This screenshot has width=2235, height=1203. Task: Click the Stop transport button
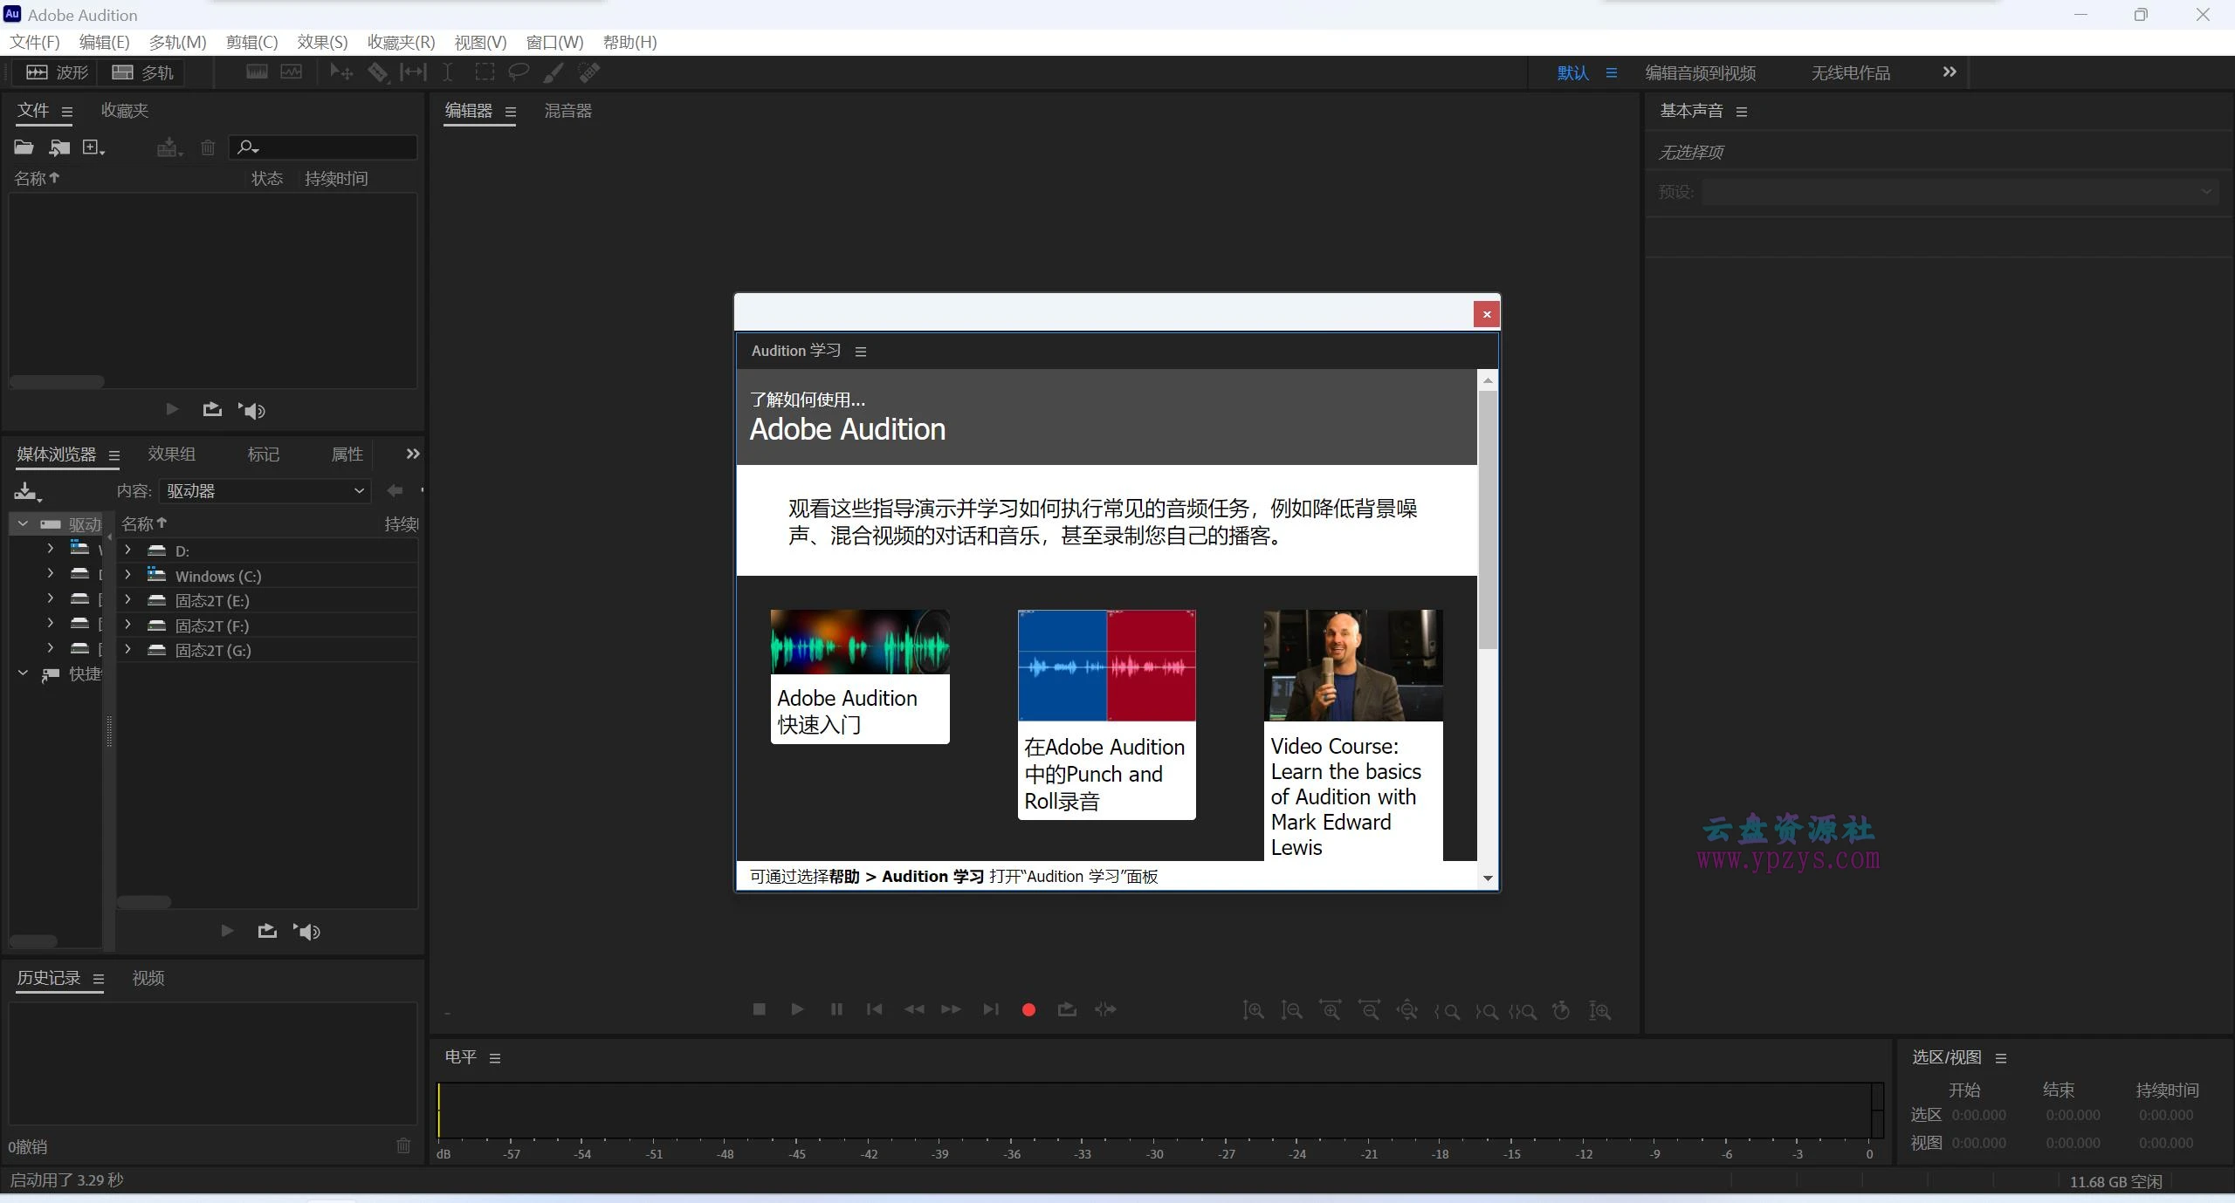(x=759, y=1009)
